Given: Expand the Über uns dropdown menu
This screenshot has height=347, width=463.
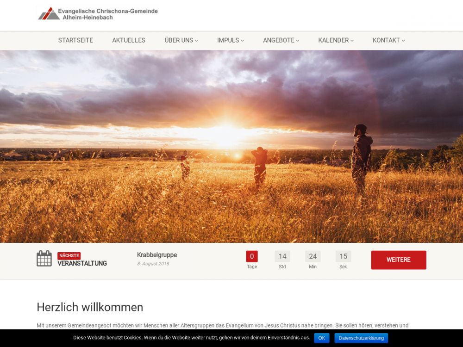Looking at the screenshot, I should pyautogui.click(x=181, y=40).
